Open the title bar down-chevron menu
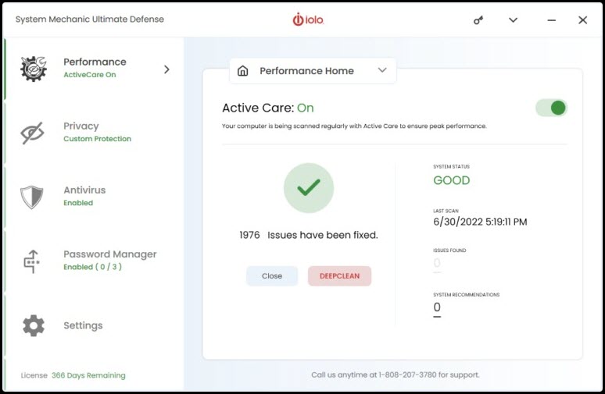605x394 pixels. tap(514, 20)
